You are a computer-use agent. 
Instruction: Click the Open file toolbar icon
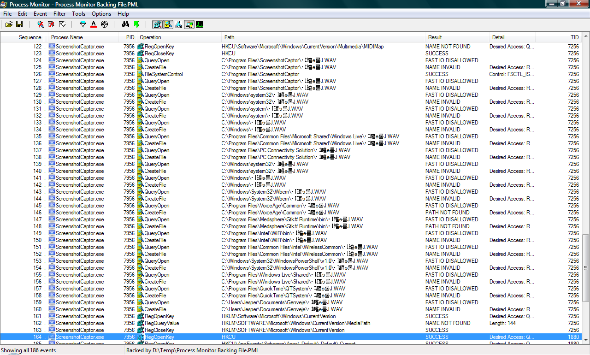[x=9, y=24]
